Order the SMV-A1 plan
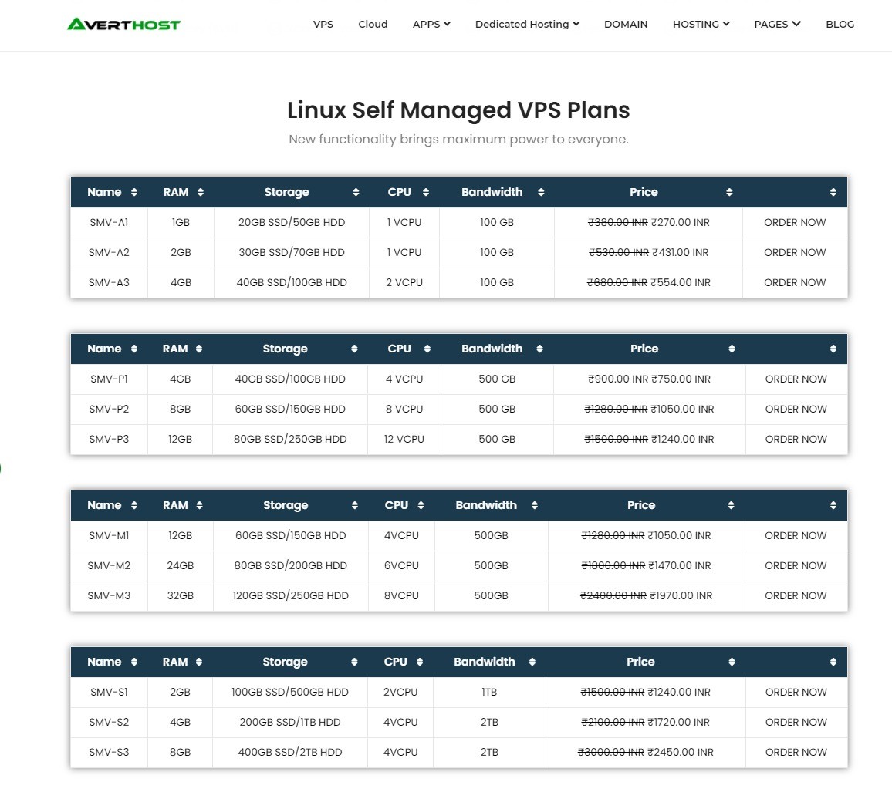Image resolution: width=892 pixels, height=809 pixels. coord(795,222)
